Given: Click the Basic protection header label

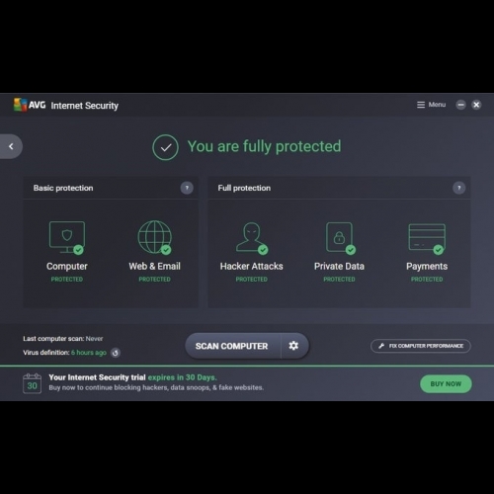Looking at the screenshot, I should click(63, 188).
